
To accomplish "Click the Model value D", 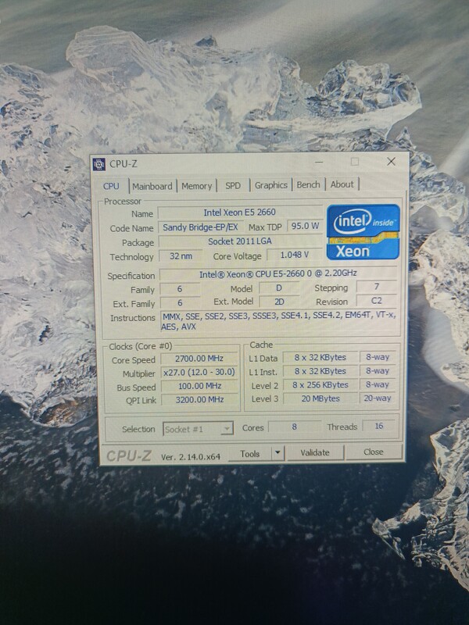I will click(279, 287).
